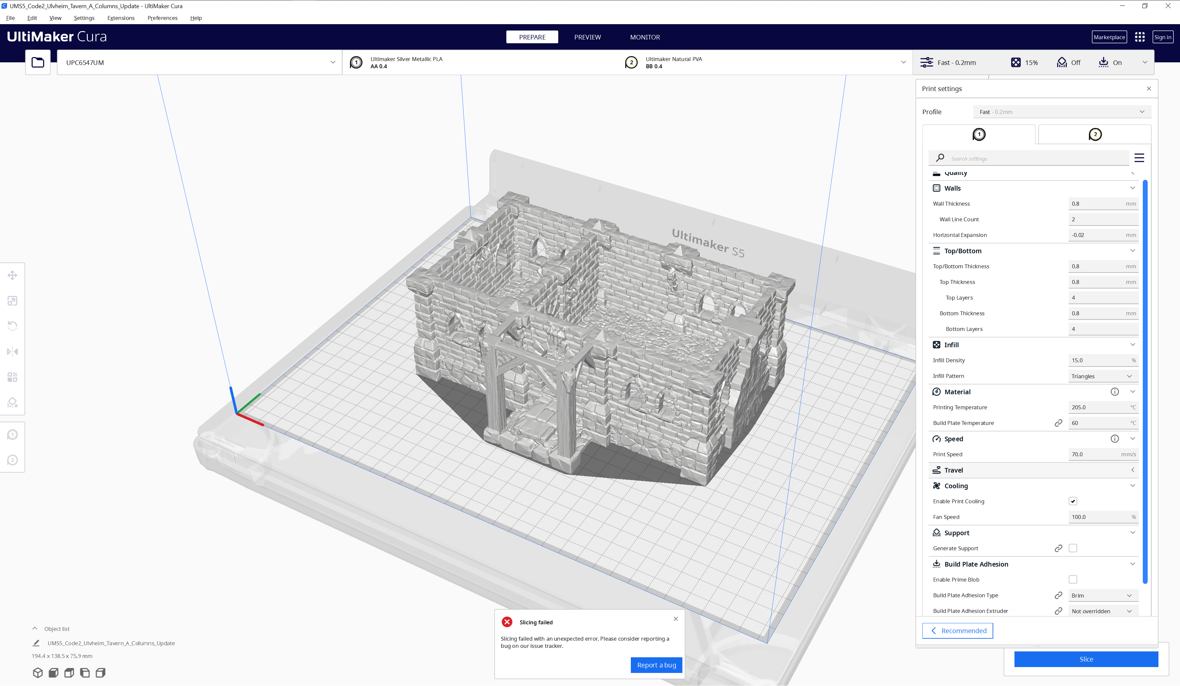Enable the Generate Support checkbox

pyautogui.click(x=1073, y=548)
